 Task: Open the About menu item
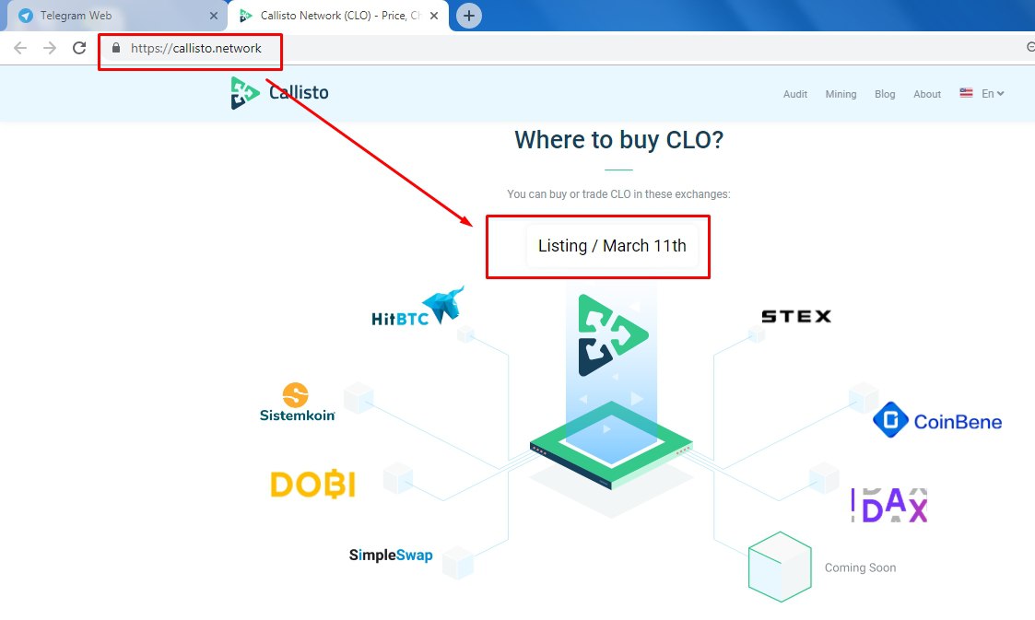927,94
